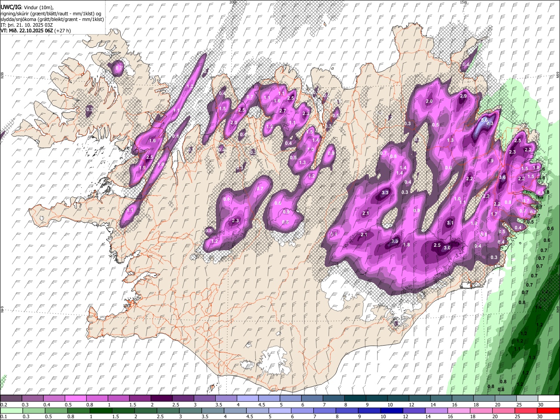The width and height of the screenshot is (560, 420).
Task: Select the 5 lavender swatch in the rain scale
Action: 280,411
